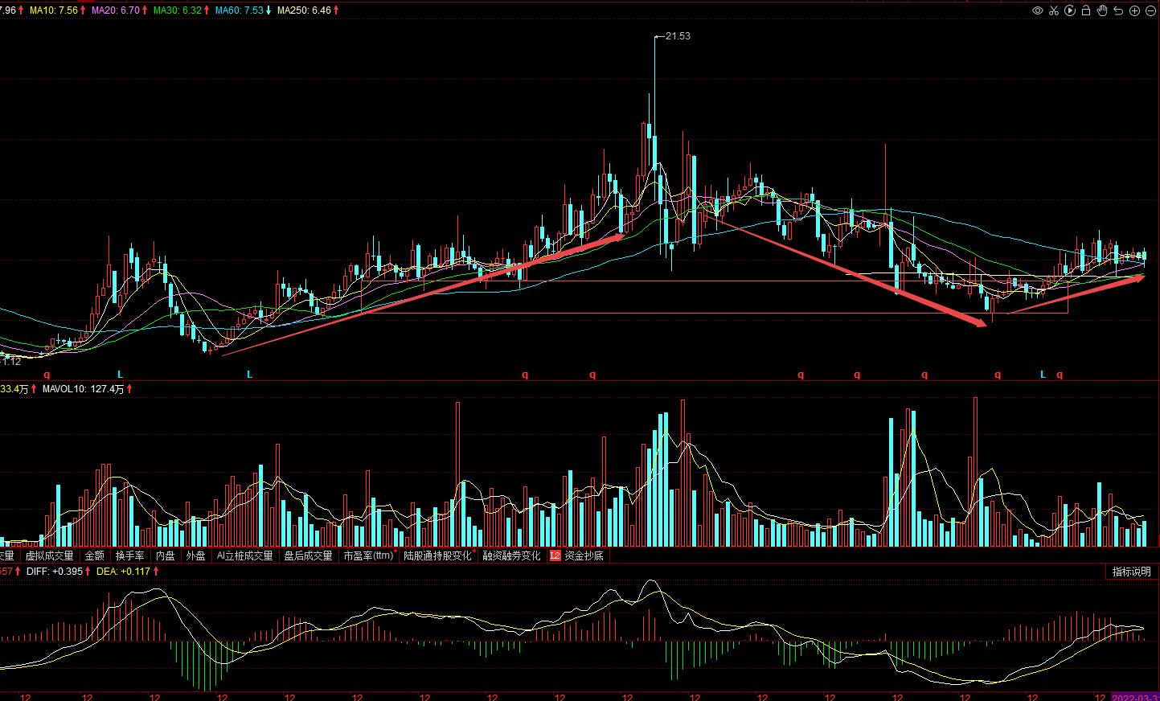
Task: Click the undo back arrow icon
Action: [x=1118, y=10]
